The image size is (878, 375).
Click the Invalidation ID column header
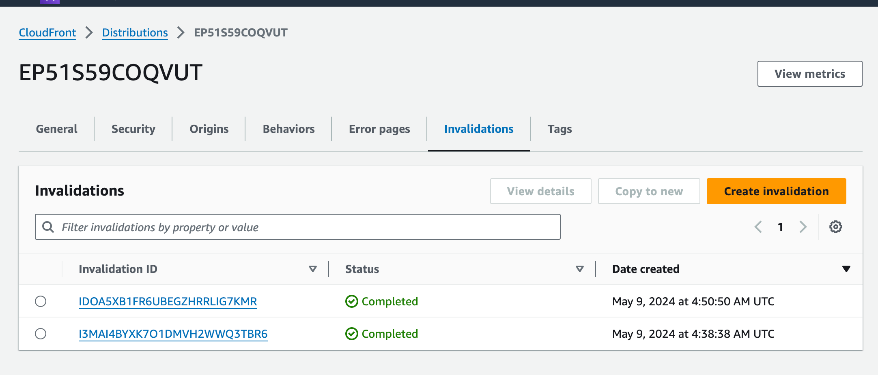[118, 269]
